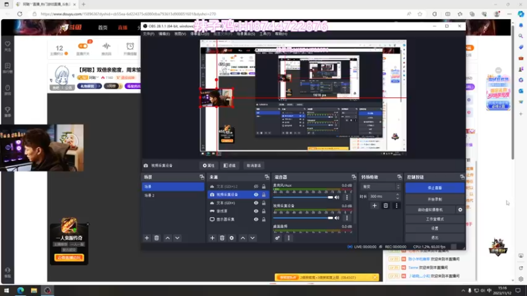Open source properties via the 来源 panel gear icon
Viewport: 527px width, 296px height.
232,238
